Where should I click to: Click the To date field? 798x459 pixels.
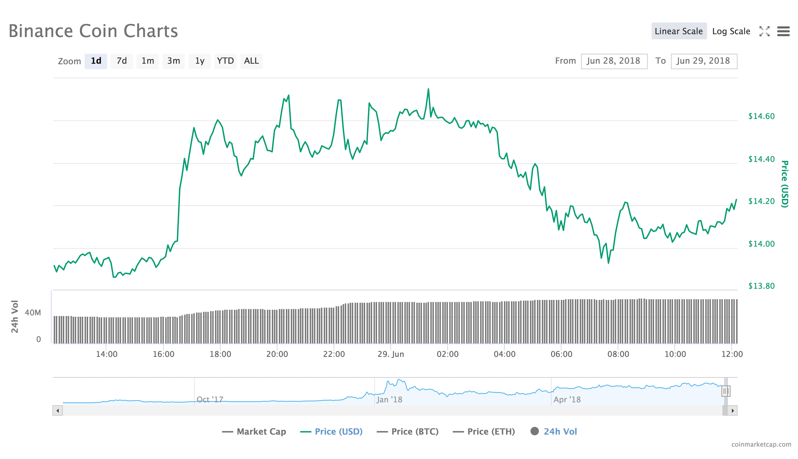[704, 61]
